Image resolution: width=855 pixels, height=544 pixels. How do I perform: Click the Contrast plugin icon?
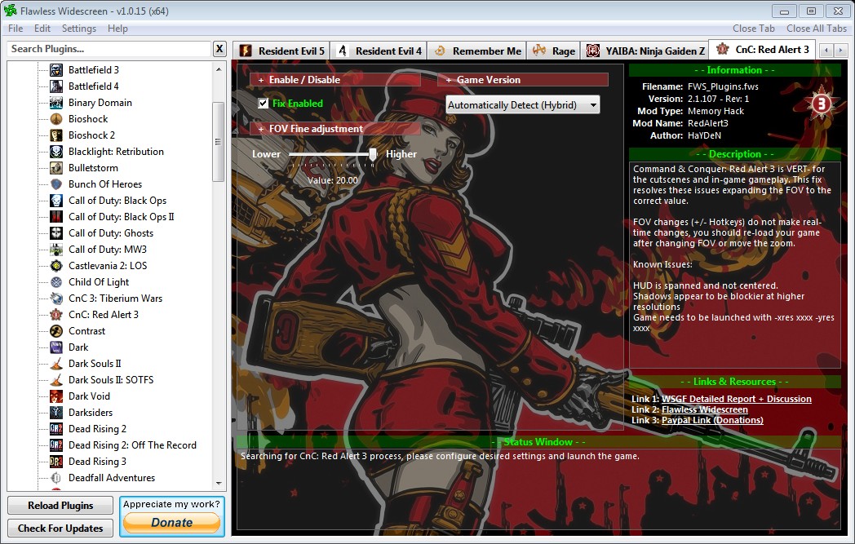pyautogui.click(x=56, y=331)
